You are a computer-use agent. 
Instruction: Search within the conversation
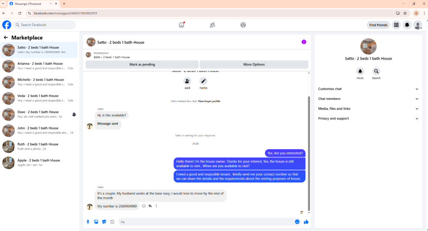click(x=376, y=71)
